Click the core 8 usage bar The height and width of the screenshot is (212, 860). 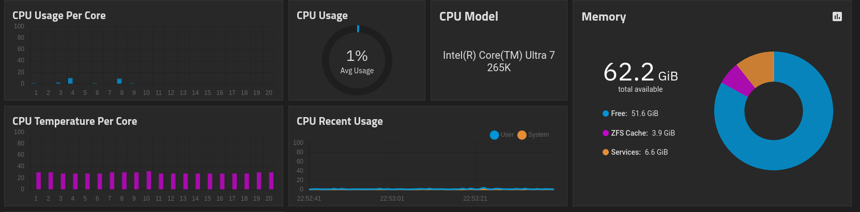tap(119, 81)
